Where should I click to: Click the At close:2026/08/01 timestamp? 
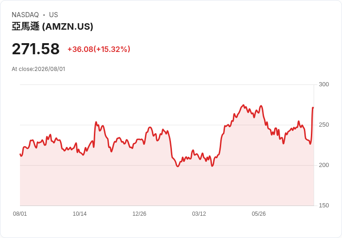pyautogui.click(x=39, y=69)
